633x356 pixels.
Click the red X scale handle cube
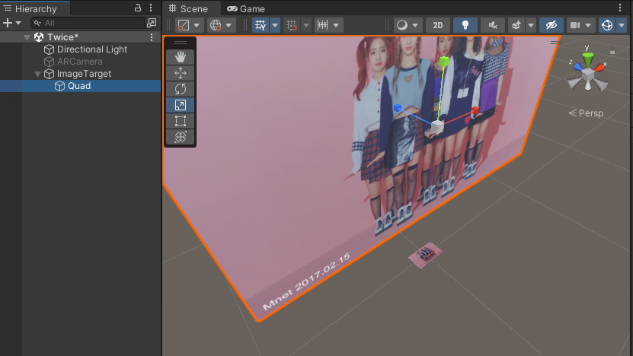point(475,110)
